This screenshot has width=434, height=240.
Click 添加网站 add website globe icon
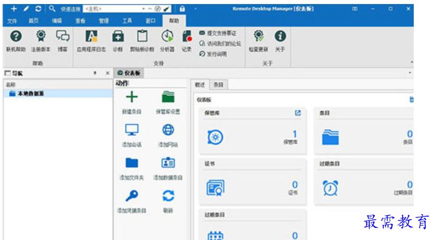point(168,130)
